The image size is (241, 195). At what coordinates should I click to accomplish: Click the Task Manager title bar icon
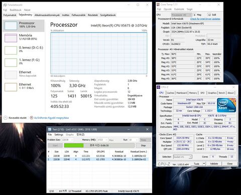[x=5, y=5]
